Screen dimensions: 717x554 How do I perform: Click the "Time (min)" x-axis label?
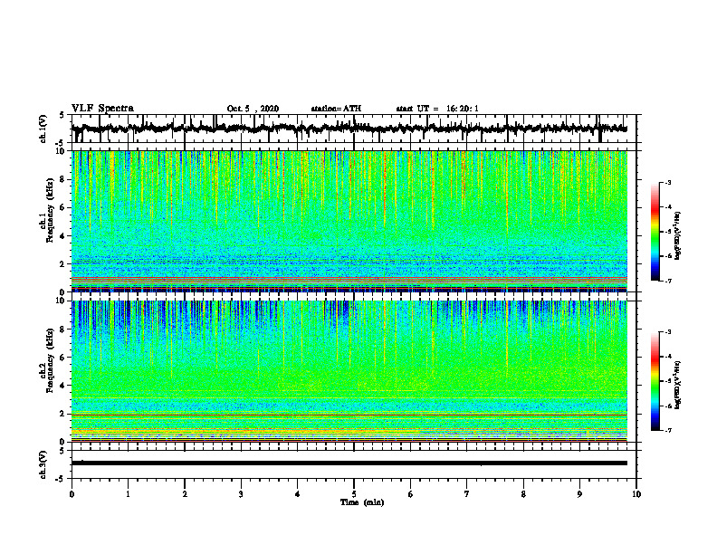pos(362,502)
